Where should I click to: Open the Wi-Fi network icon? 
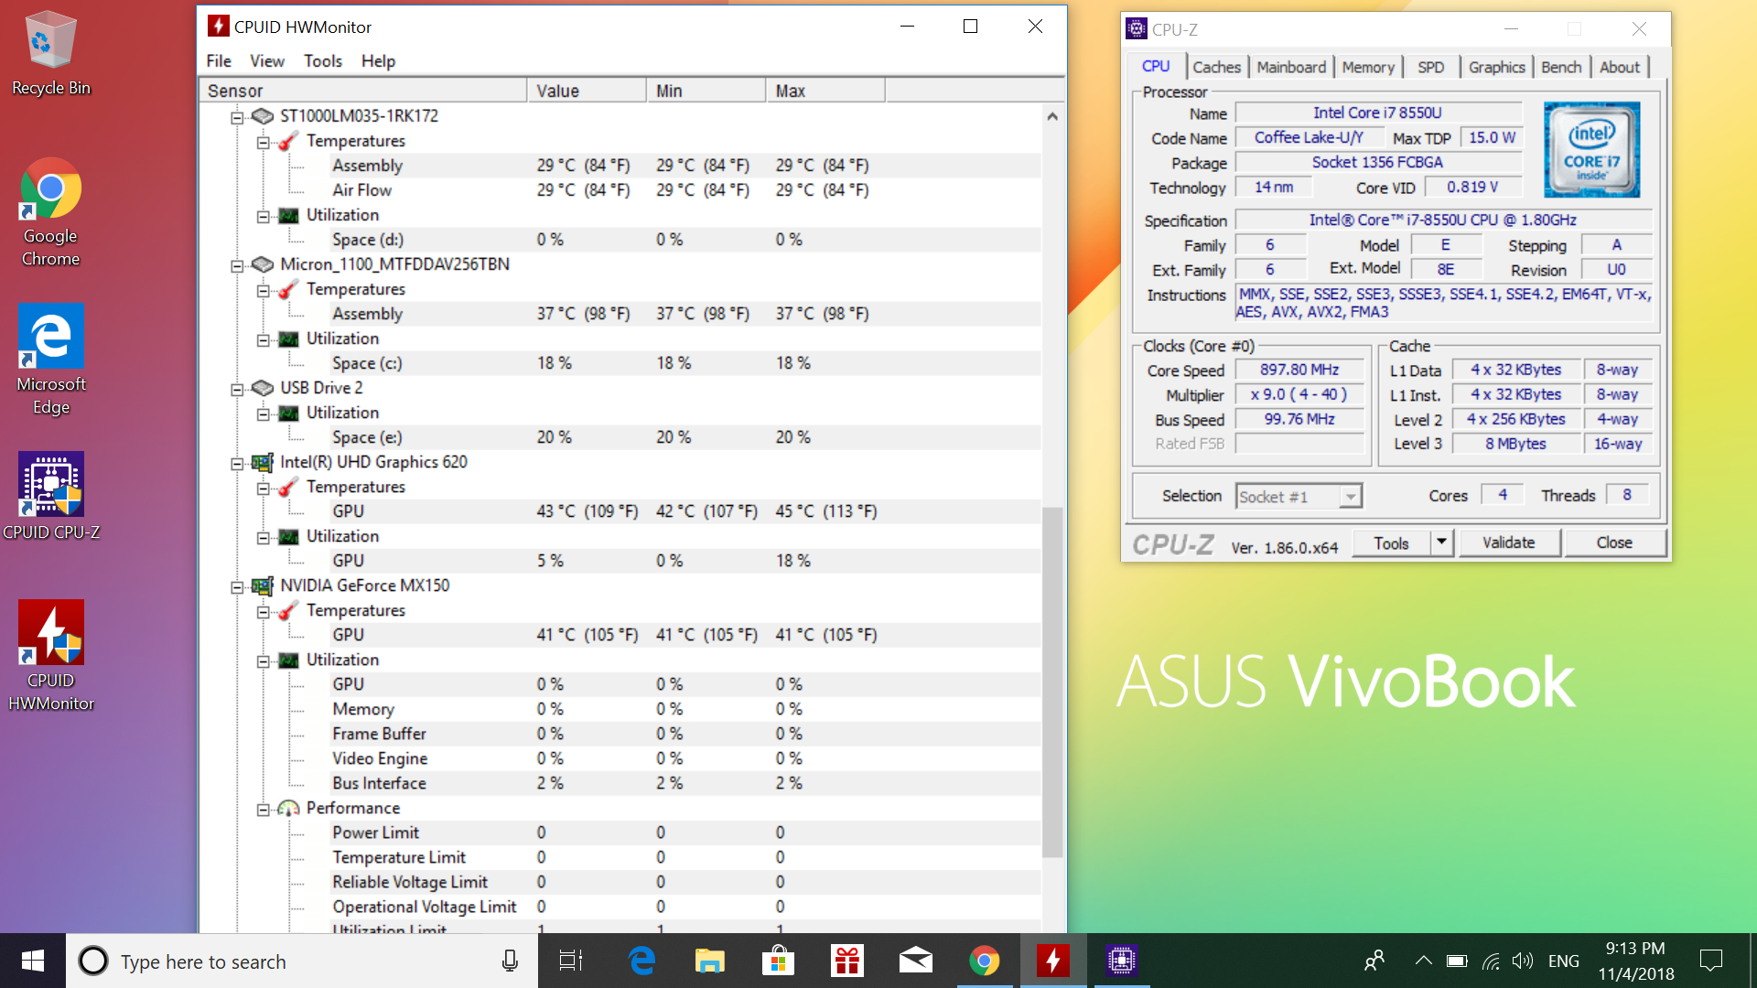coord(1491,961)
